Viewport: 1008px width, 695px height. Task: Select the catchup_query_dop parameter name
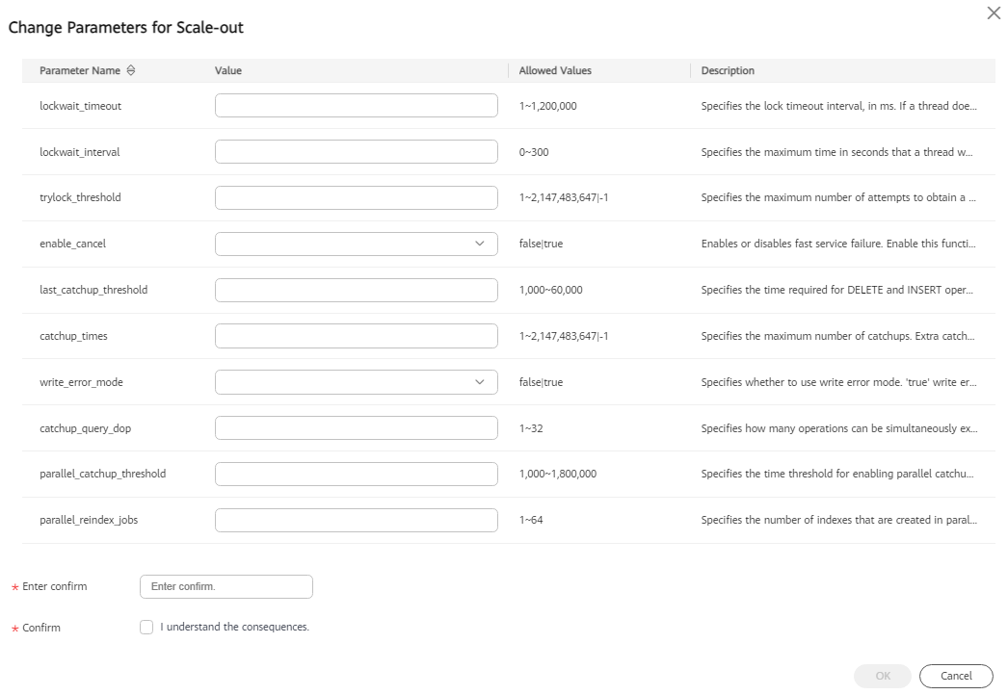click(x=86, y=428)
